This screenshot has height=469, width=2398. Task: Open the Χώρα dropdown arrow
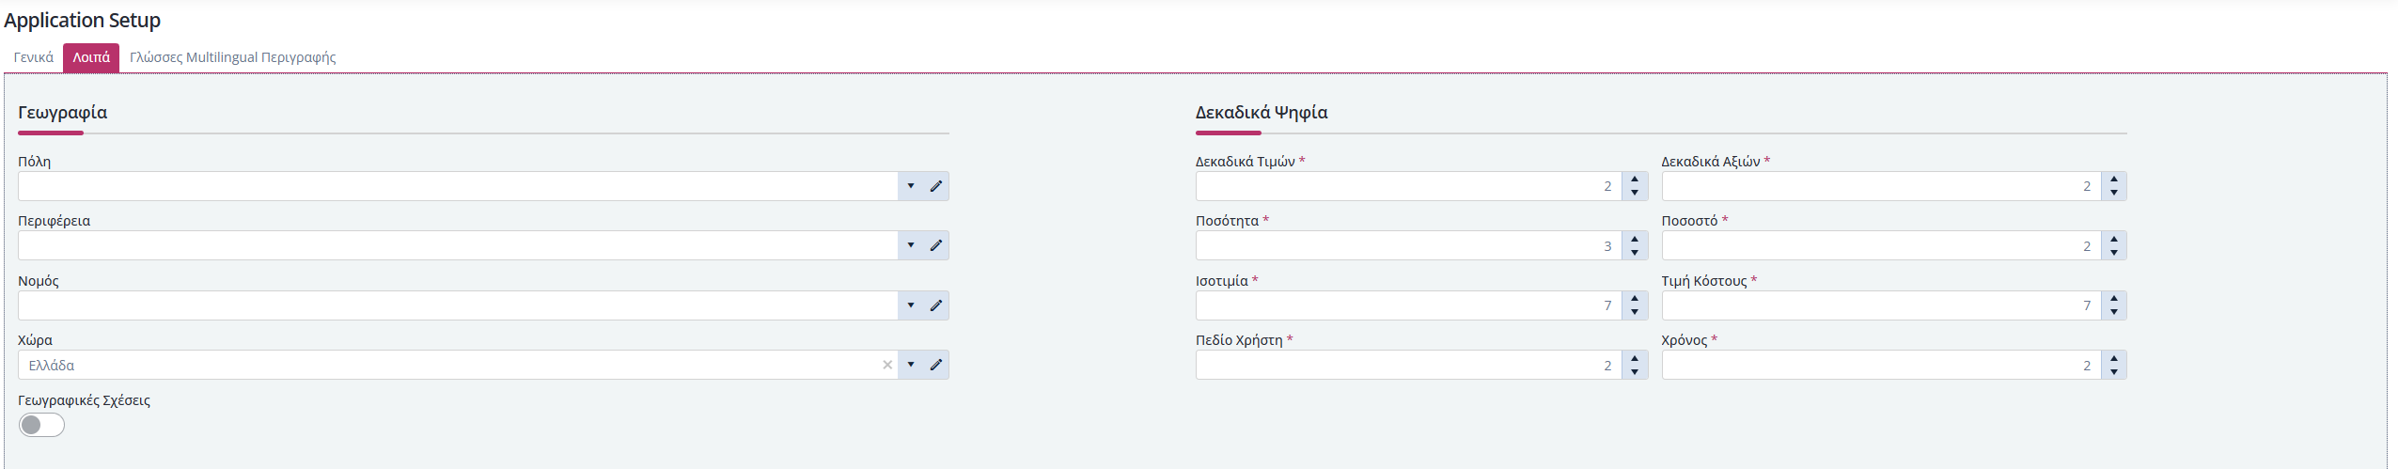[x=911, y=365]
